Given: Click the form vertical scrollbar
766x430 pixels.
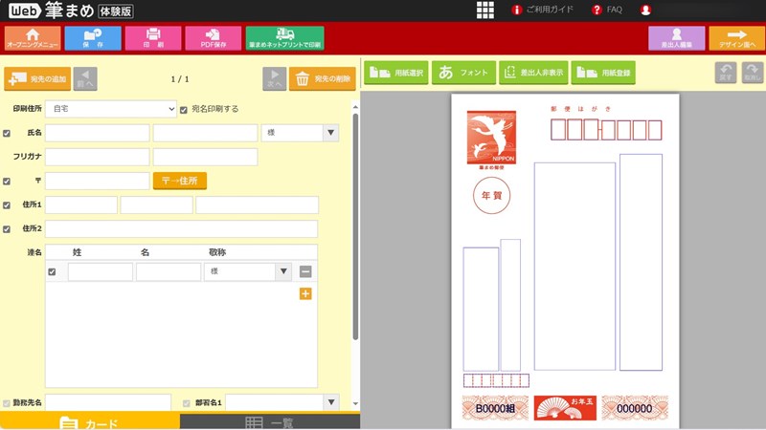Looking at the screenshot, I should click(355, 226).
